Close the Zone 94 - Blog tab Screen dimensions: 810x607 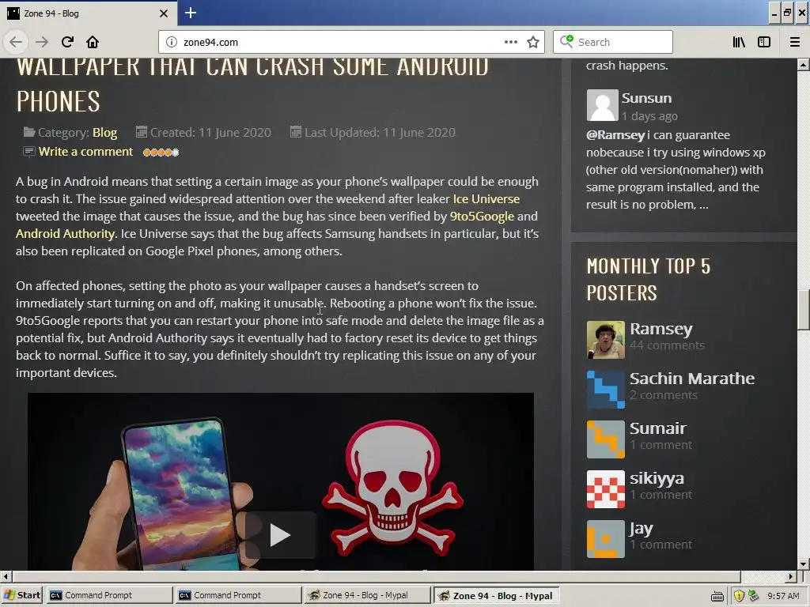coord(164,13)
